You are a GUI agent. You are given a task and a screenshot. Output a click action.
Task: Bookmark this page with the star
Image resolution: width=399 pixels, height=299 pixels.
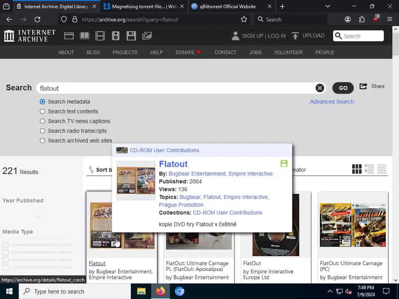[x=244, y=19]
